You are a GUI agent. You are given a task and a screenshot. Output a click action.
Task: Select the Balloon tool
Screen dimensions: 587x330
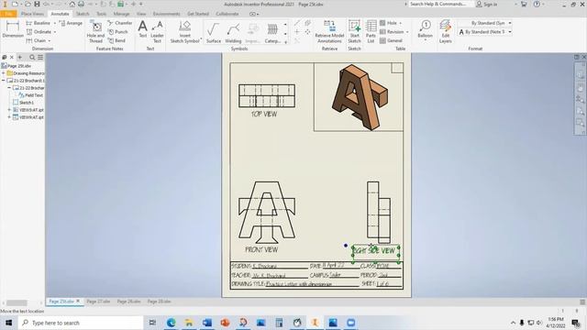425,29
